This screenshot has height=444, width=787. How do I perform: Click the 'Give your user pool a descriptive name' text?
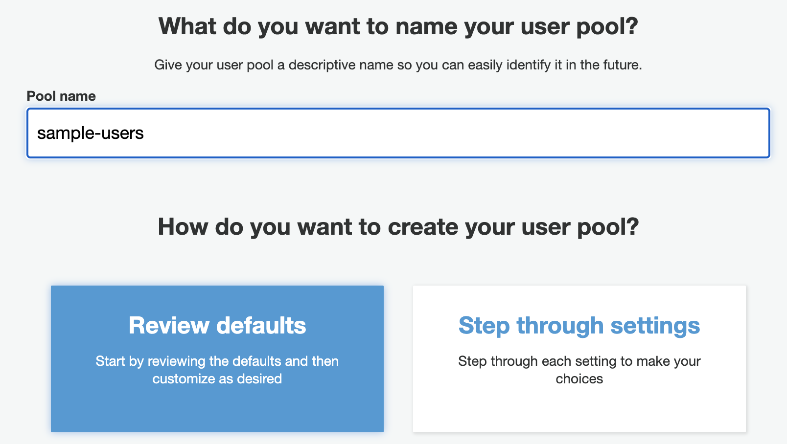[x=398, y=65]
